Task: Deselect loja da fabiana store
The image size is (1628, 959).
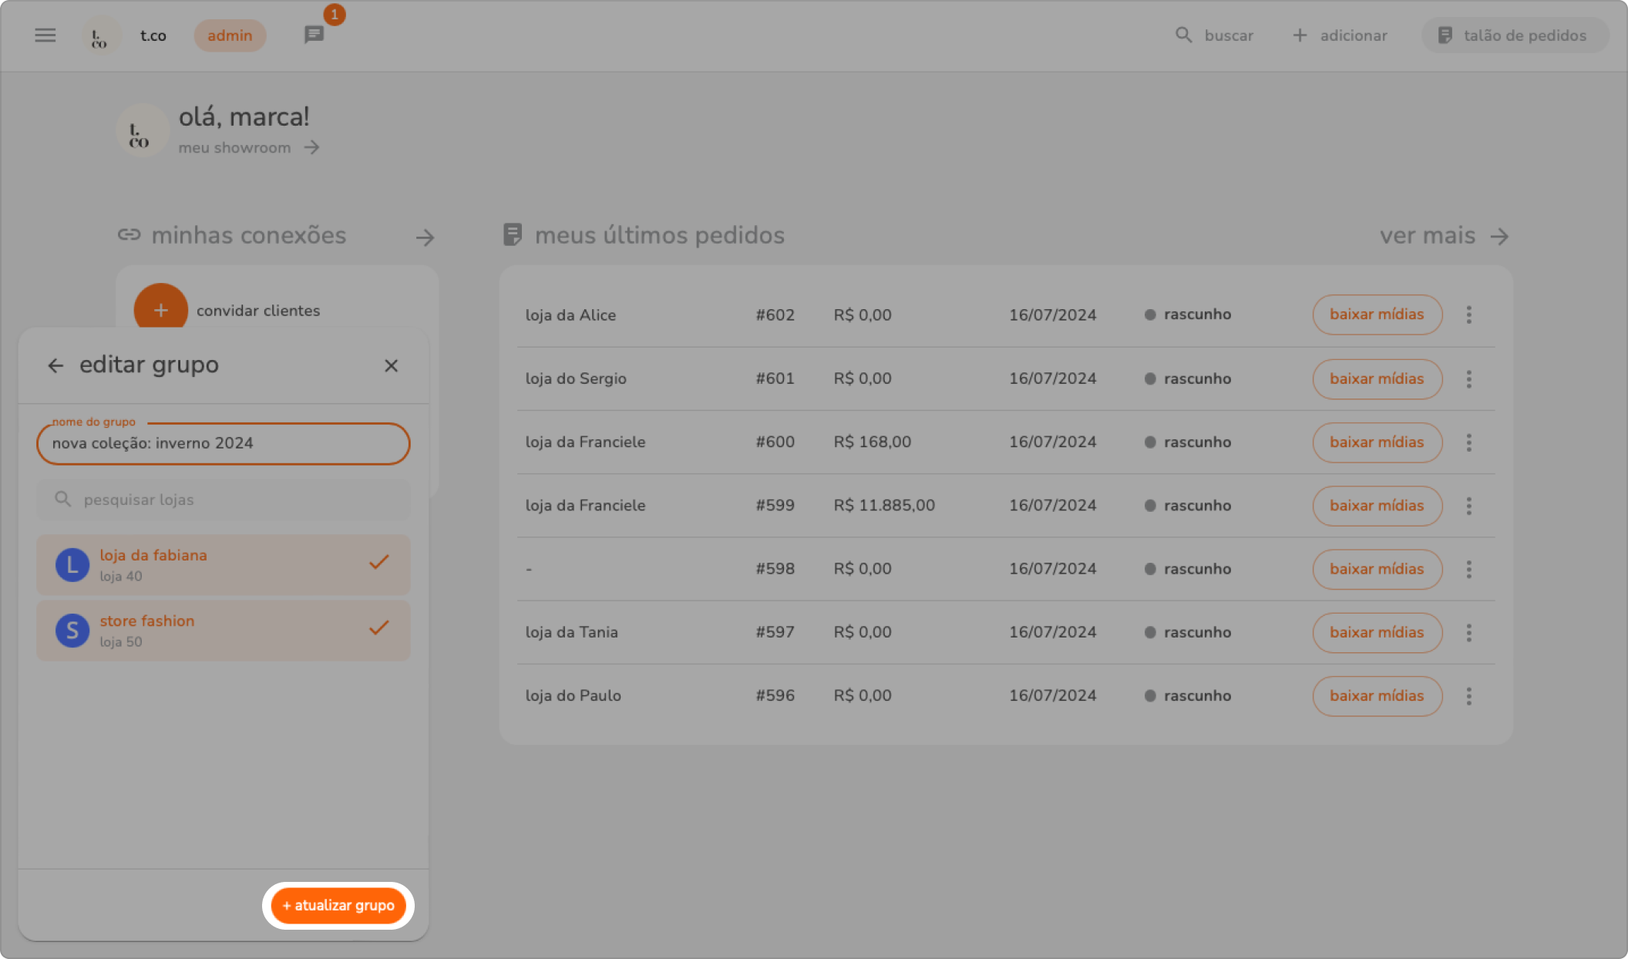Action: [x=224, y=565]
